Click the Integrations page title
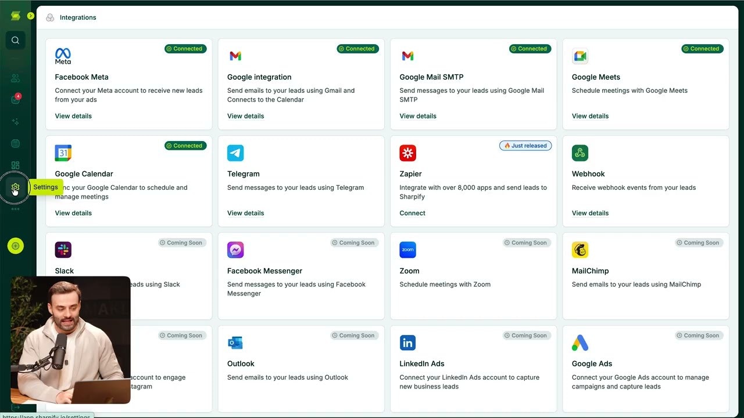 78,17
